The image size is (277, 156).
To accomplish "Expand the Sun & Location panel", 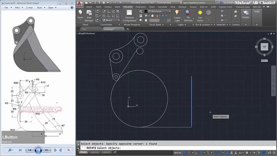I will point(204,25).
